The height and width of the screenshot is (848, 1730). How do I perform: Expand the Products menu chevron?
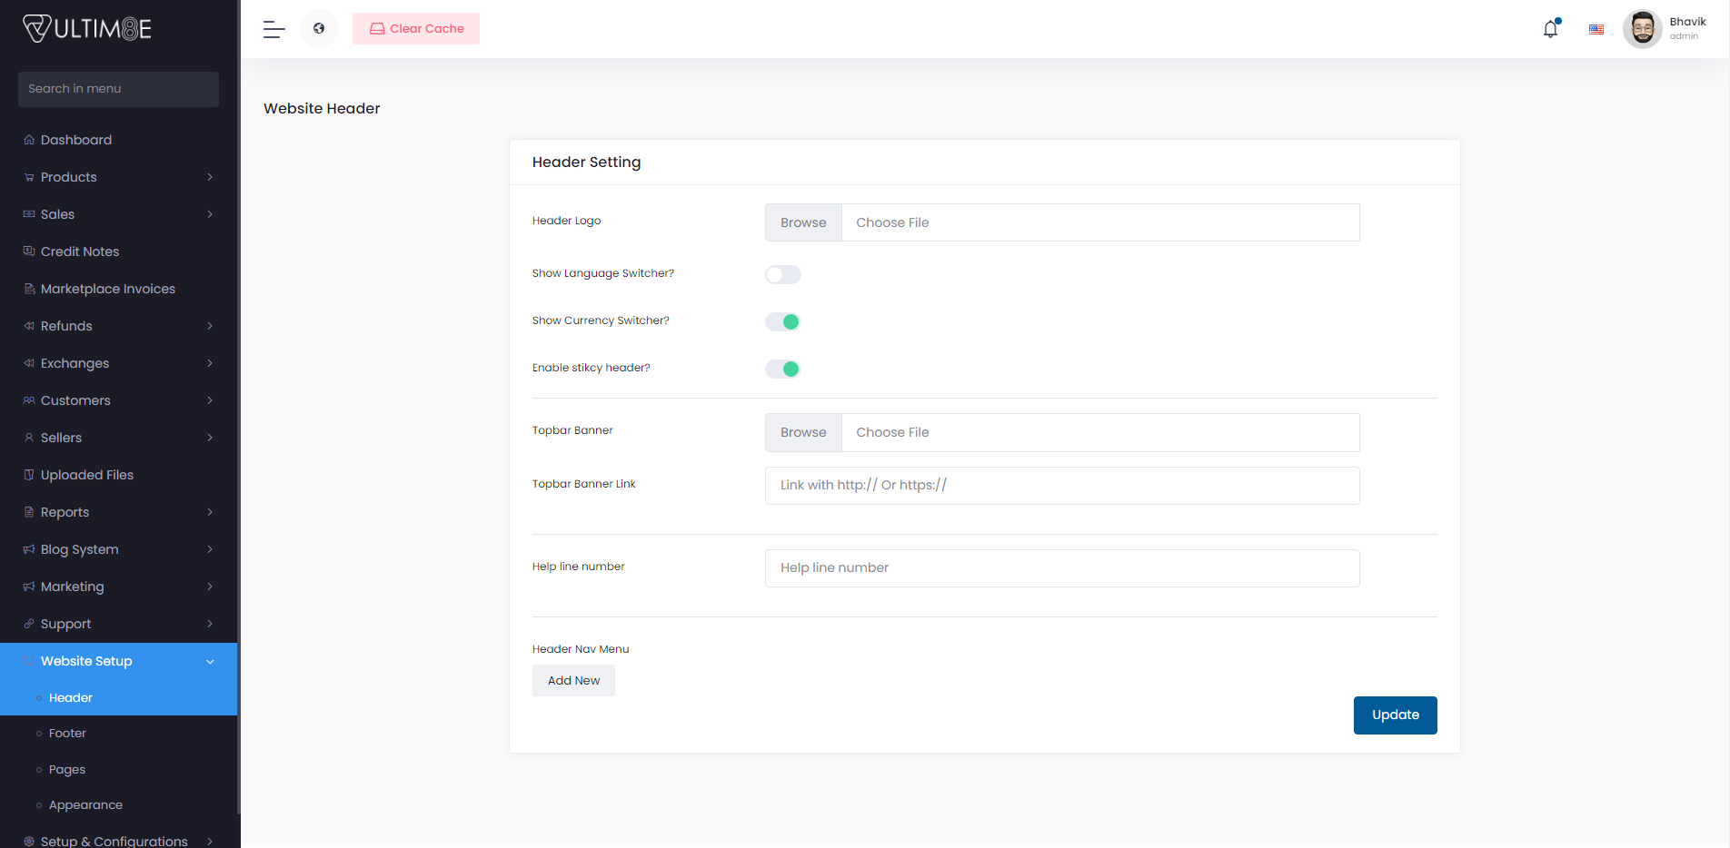point(210,177)
